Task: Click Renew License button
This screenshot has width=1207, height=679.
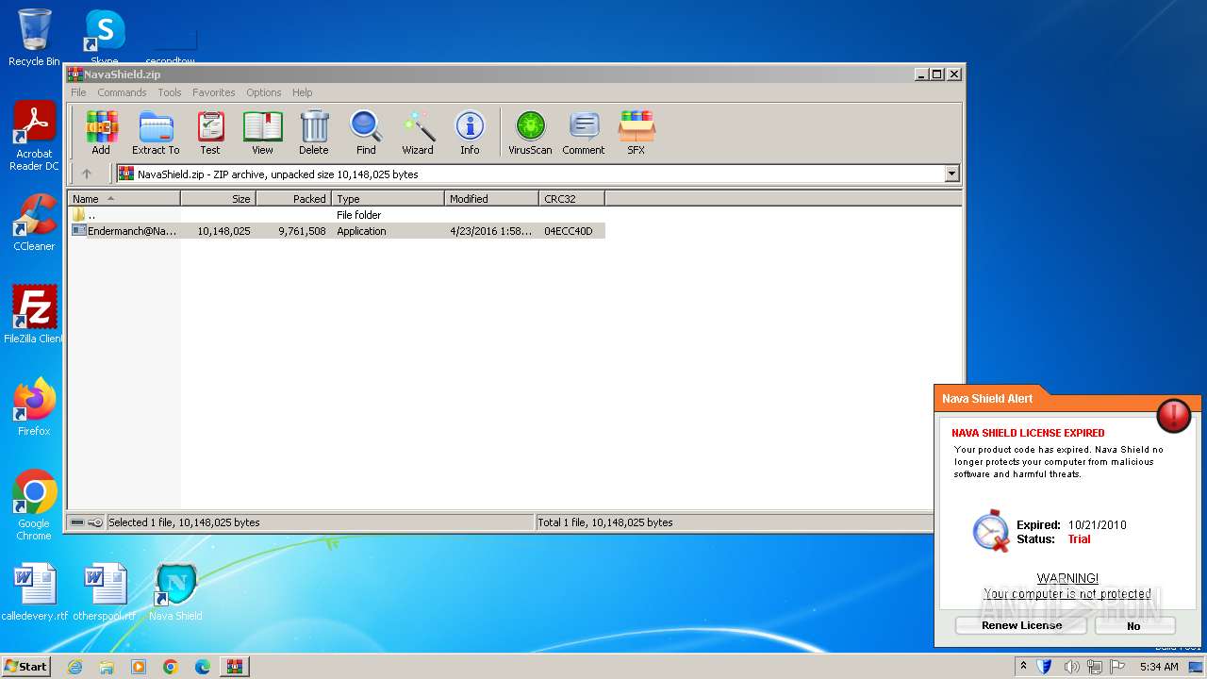Action: (1021, 625)
